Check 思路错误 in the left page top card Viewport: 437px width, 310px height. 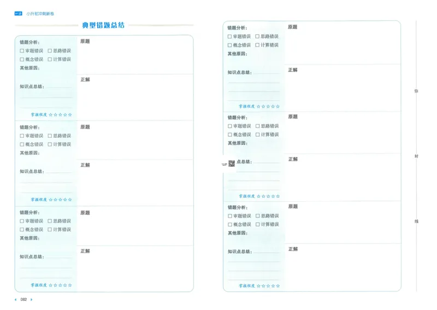50,51
